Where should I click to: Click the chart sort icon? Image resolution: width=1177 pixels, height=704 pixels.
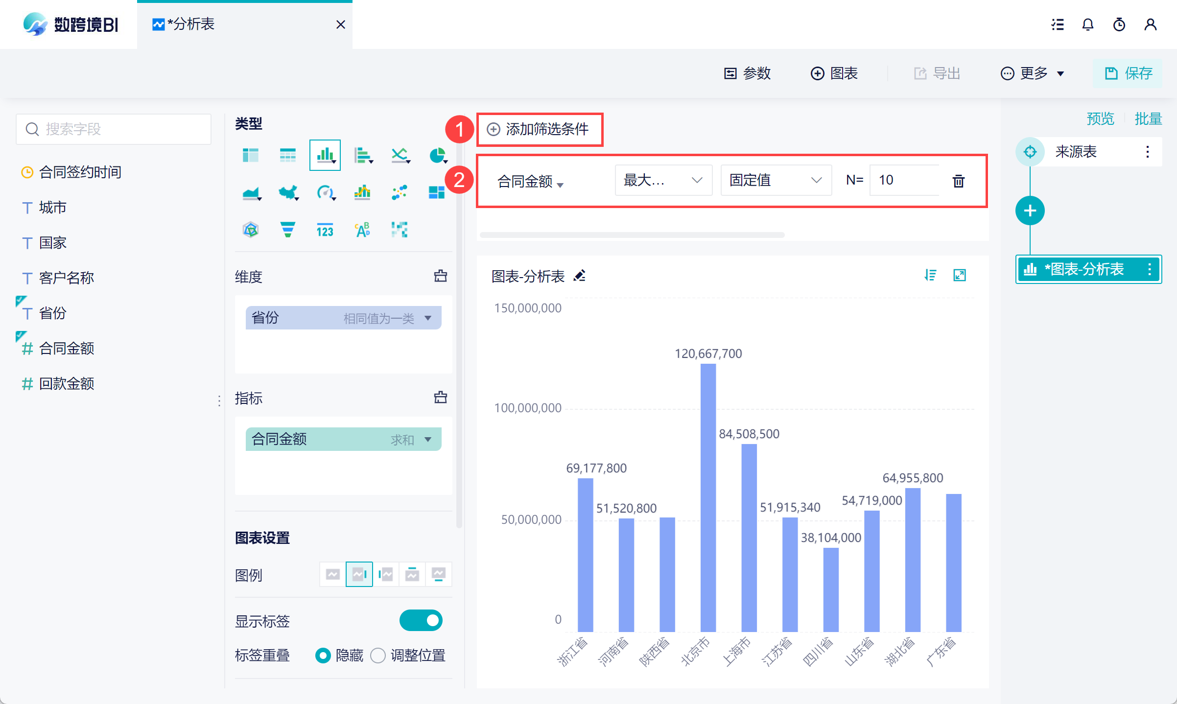pos(930,275)
